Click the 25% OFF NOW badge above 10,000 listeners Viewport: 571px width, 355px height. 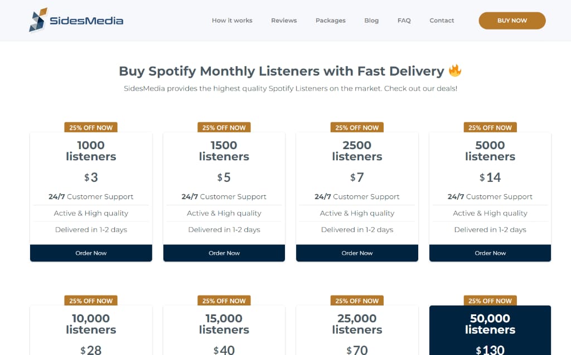click(x=91, y=301)
